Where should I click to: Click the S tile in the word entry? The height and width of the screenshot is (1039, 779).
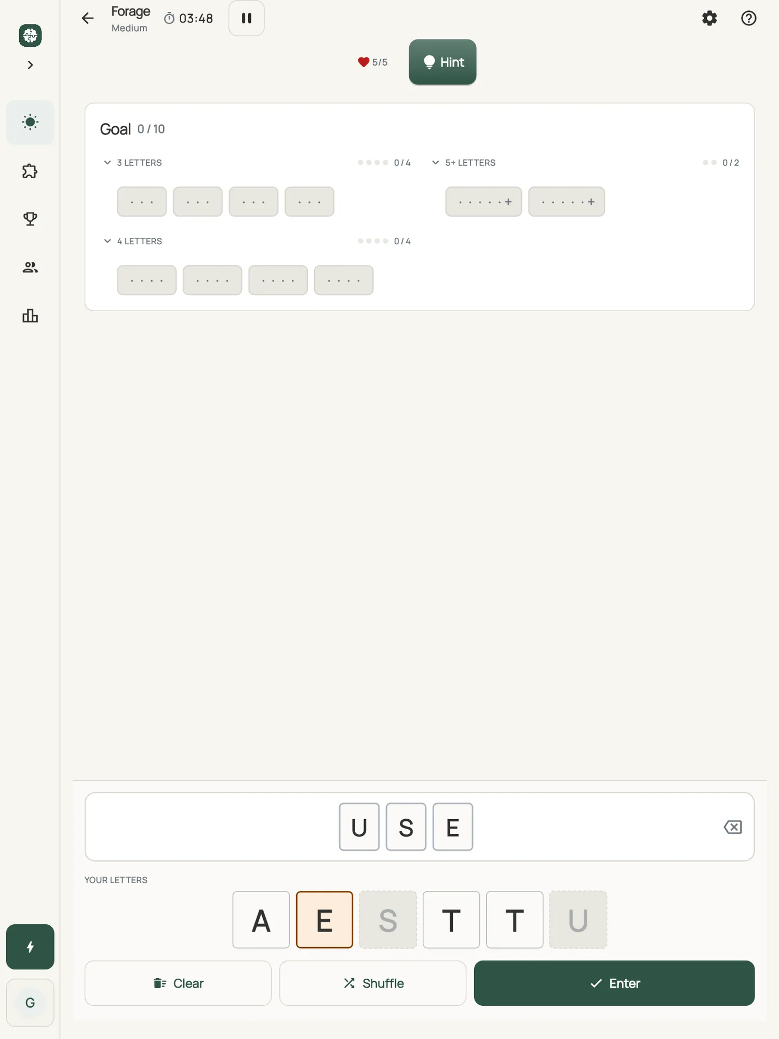406,827
